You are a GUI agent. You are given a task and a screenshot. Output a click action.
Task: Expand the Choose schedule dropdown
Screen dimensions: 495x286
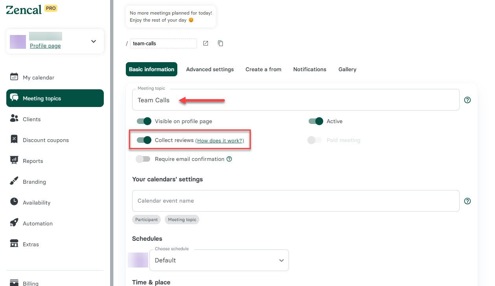pyautogui.click(x=219, y=260)
